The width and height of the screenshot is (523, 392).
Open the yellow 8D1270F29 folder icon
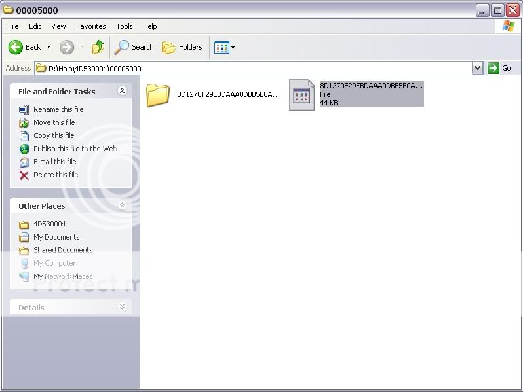[x=158, y=95]
